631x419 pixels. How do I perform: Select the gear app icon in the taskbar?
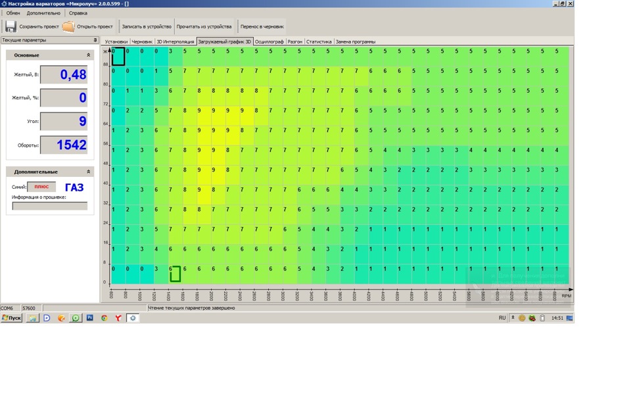click(133, 318)
